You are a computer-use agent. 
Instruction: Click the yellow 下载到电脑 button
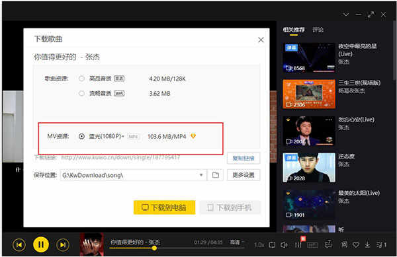click(x=165, y=207)
